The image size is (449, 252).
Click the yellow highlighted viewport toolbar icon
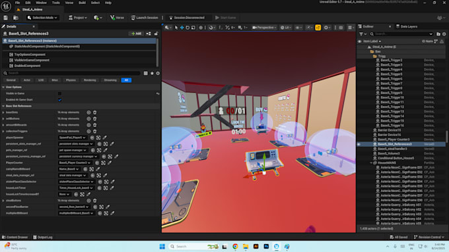coord(318,28)
